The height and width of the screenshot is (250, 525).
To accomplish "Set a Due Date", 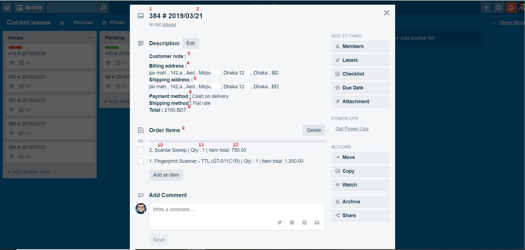I will 361,88.
